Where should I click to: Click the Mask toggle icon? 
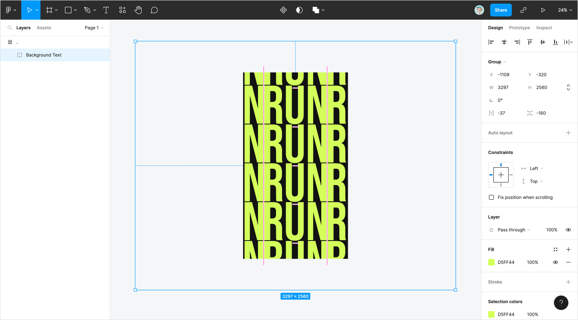(x=299, y=10)
